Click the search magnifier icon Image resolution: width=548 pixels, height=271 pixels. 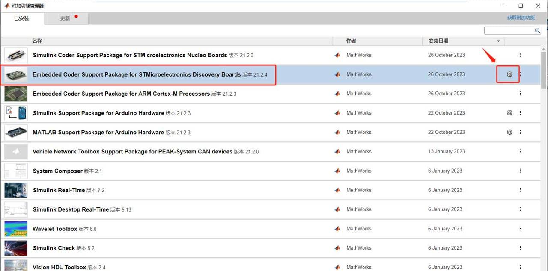[x=537, y=31]
